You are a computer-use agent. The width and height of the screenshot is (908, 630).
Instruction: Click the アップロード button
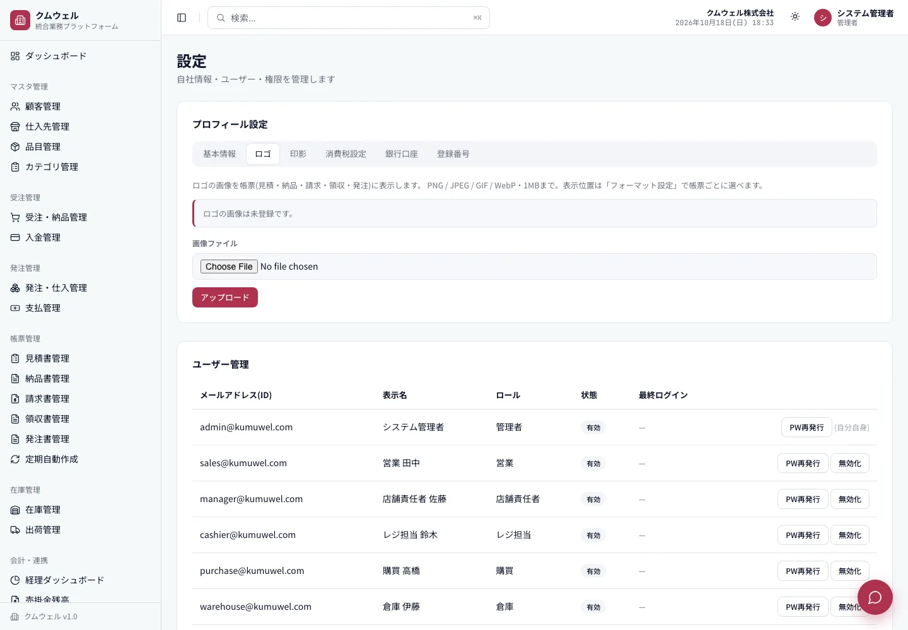point(225,297)
